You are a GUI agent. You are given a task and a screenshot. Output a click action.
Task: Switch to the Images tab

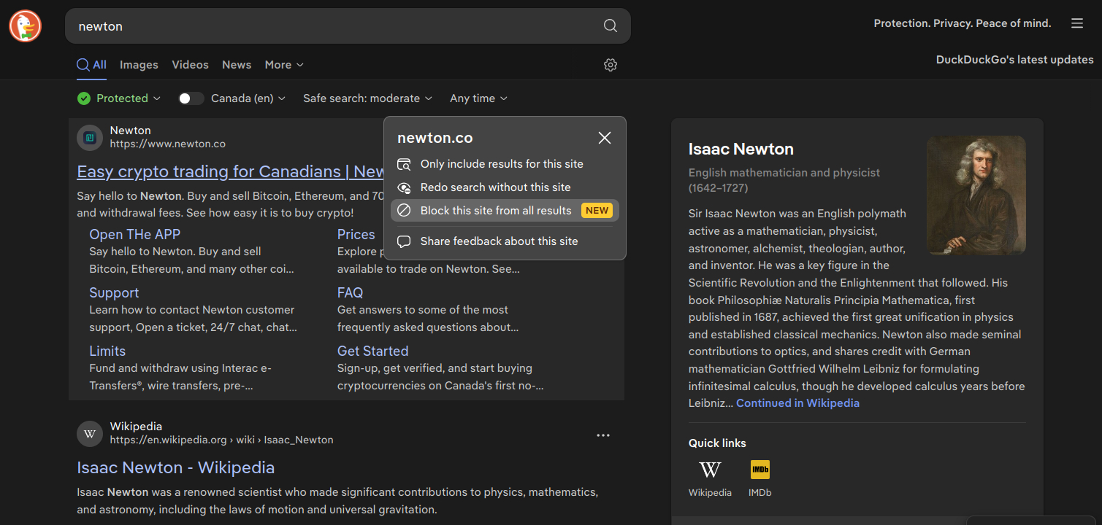coord(139,65)
